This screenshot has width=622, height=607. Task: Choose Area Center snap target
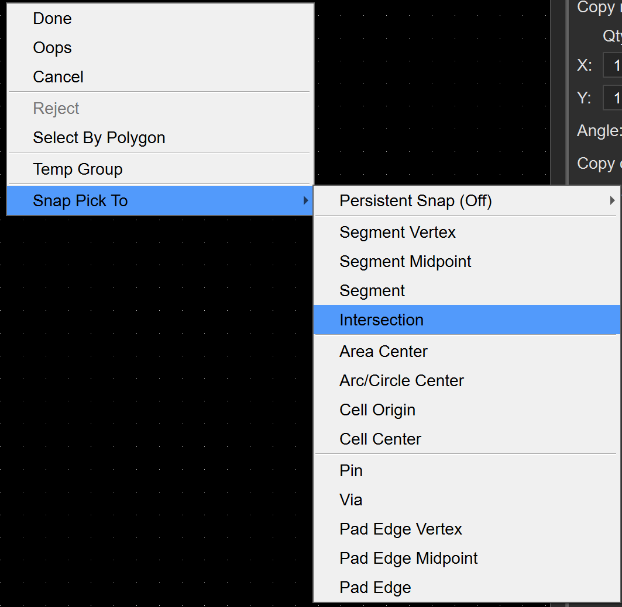coord(383,352)
